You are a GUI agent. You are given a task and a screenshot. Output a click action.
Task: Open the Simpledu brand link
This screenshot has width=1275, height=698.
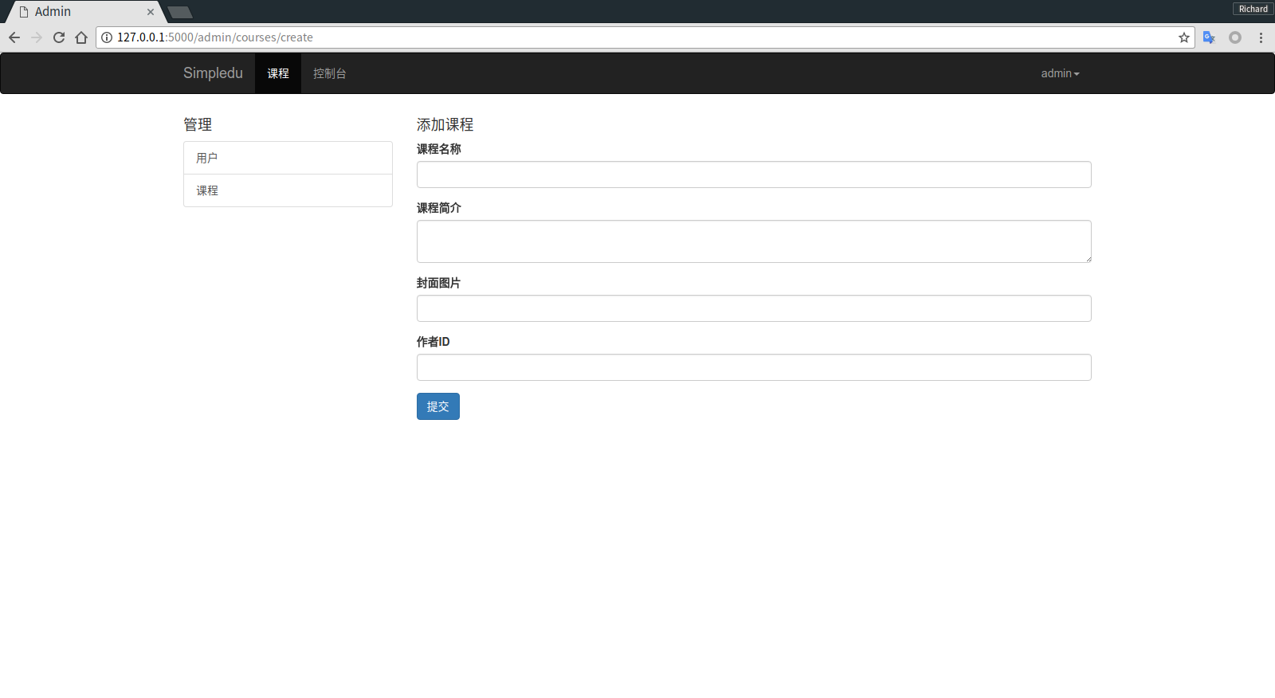[213, 73]
